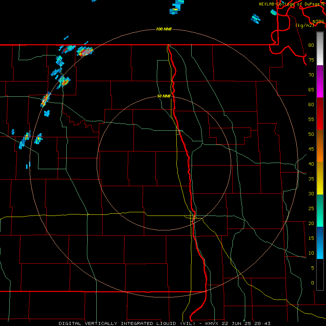Click the kg/m2 units label

[x=305, y=25]
